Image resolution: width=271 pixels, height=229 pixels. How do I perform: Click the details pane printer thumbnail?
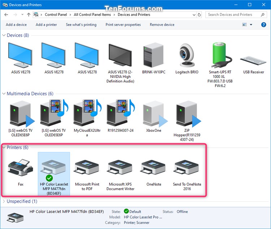pos(15,217)
